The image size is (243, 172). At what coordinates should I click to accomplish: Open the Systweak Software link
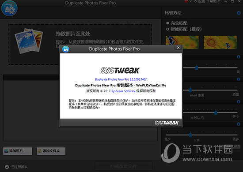click(x=123, y=91)
